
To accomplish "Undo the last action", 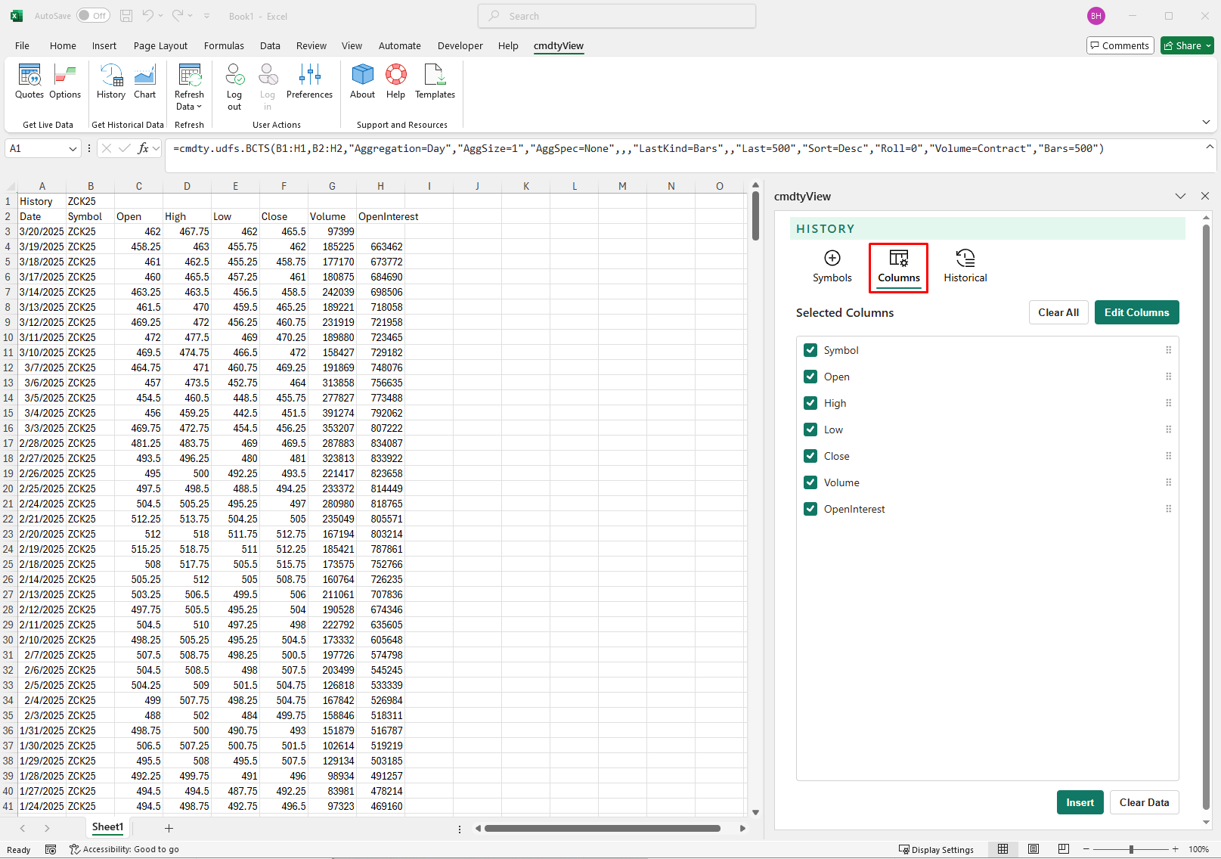I will 148,16.
